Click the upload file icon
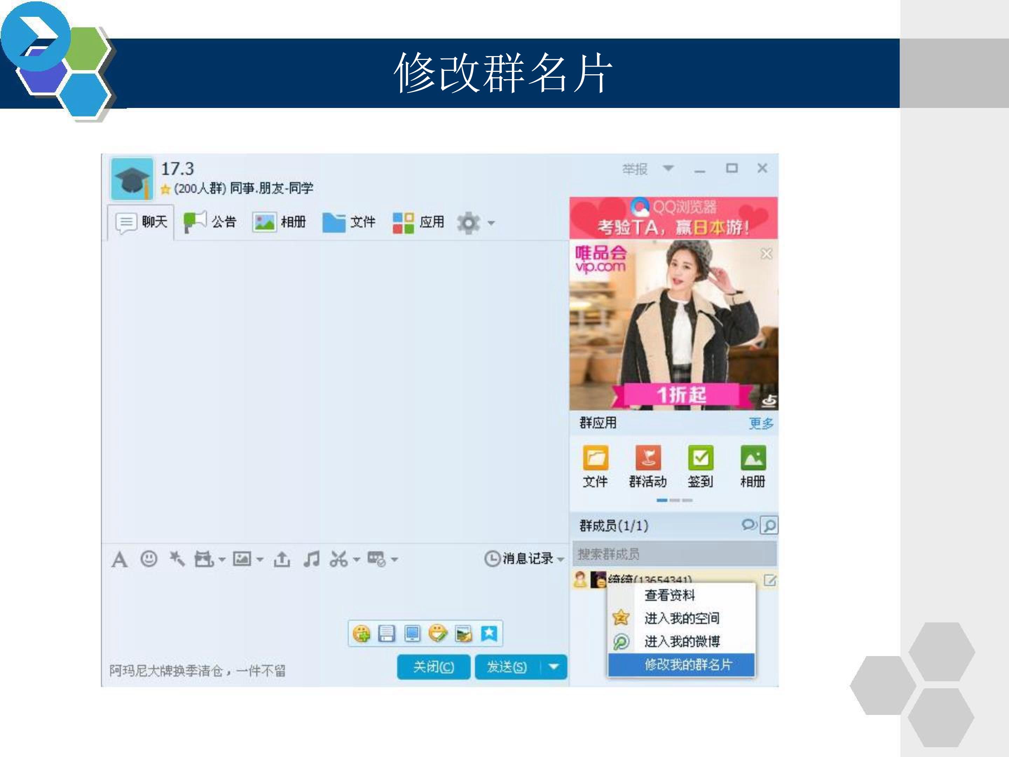Screen dimensions: 1009x757 [x=281, y=559]
